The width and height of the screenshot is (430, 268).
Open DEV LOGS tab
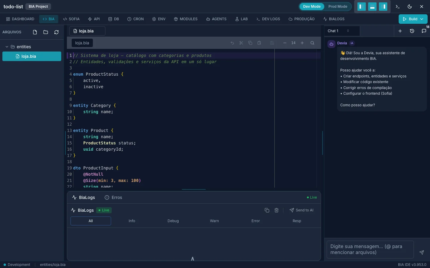[268, 19]
